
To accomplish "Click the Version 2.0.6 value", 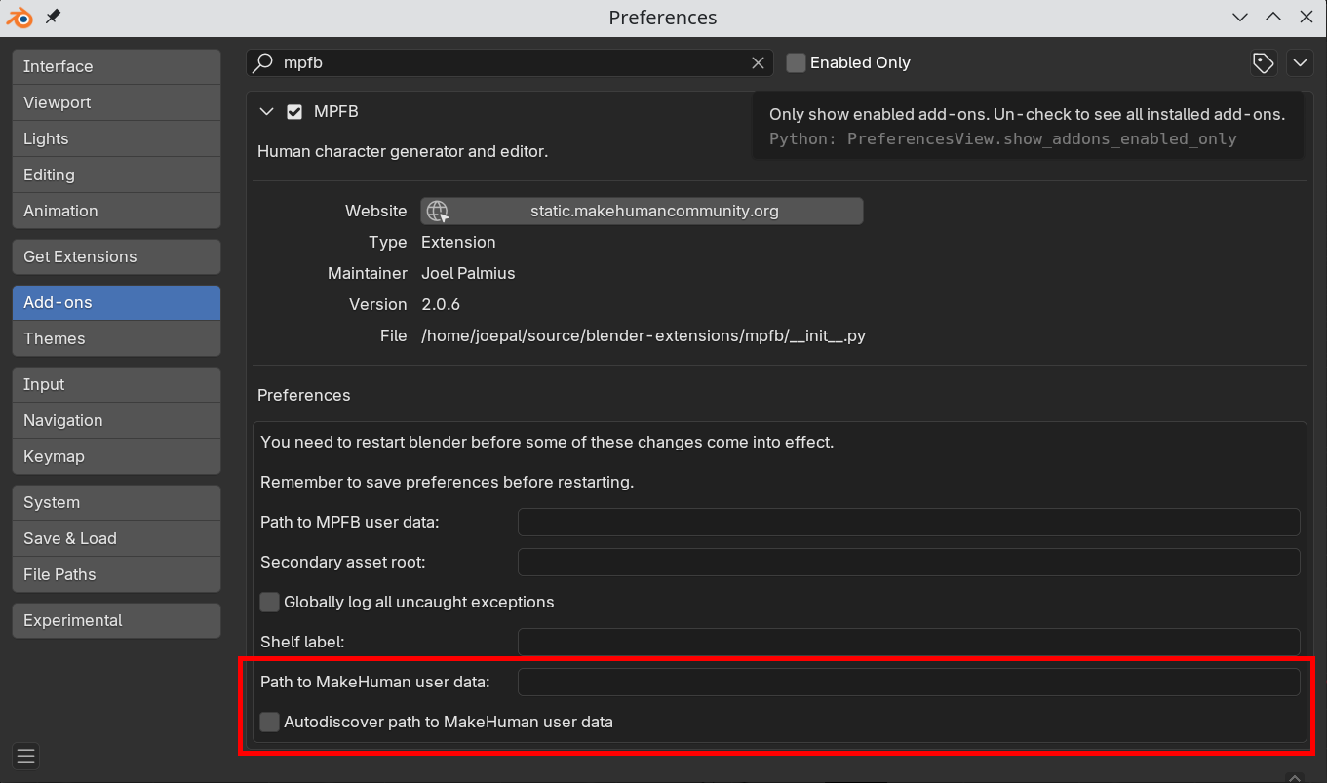I will pos(441,304).
